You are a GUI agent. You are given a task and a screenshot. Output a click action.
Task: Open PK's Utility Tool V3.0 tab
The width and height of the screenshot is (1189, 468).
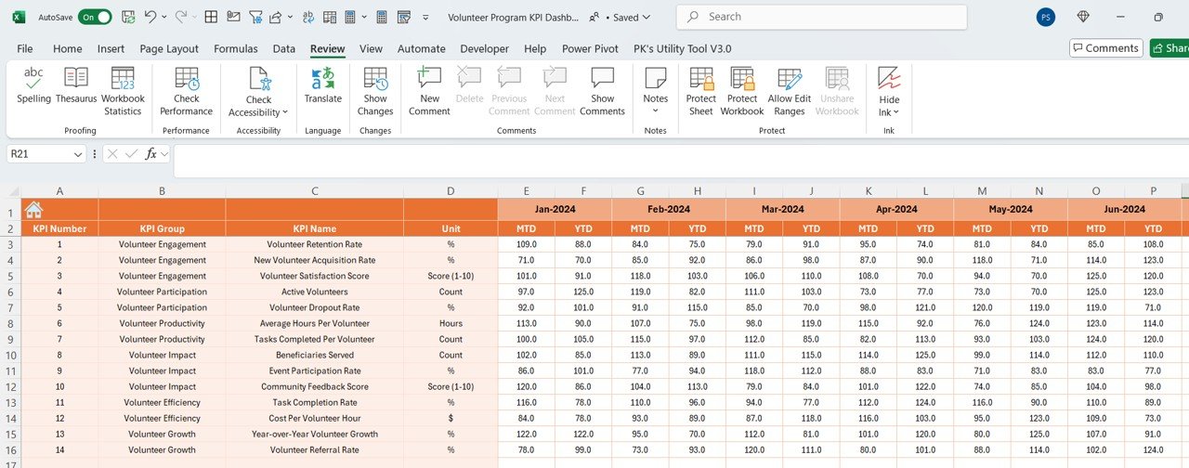click(x=682, y=48)
